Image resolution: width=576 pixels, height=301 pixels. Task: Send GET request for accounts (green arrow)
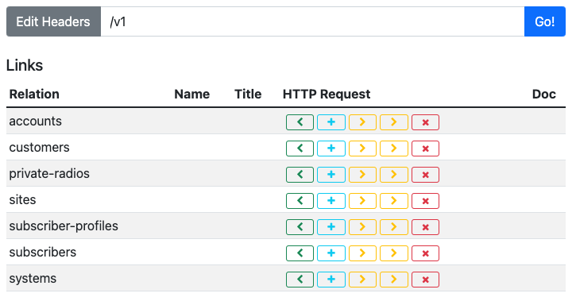tap(300, 122)
